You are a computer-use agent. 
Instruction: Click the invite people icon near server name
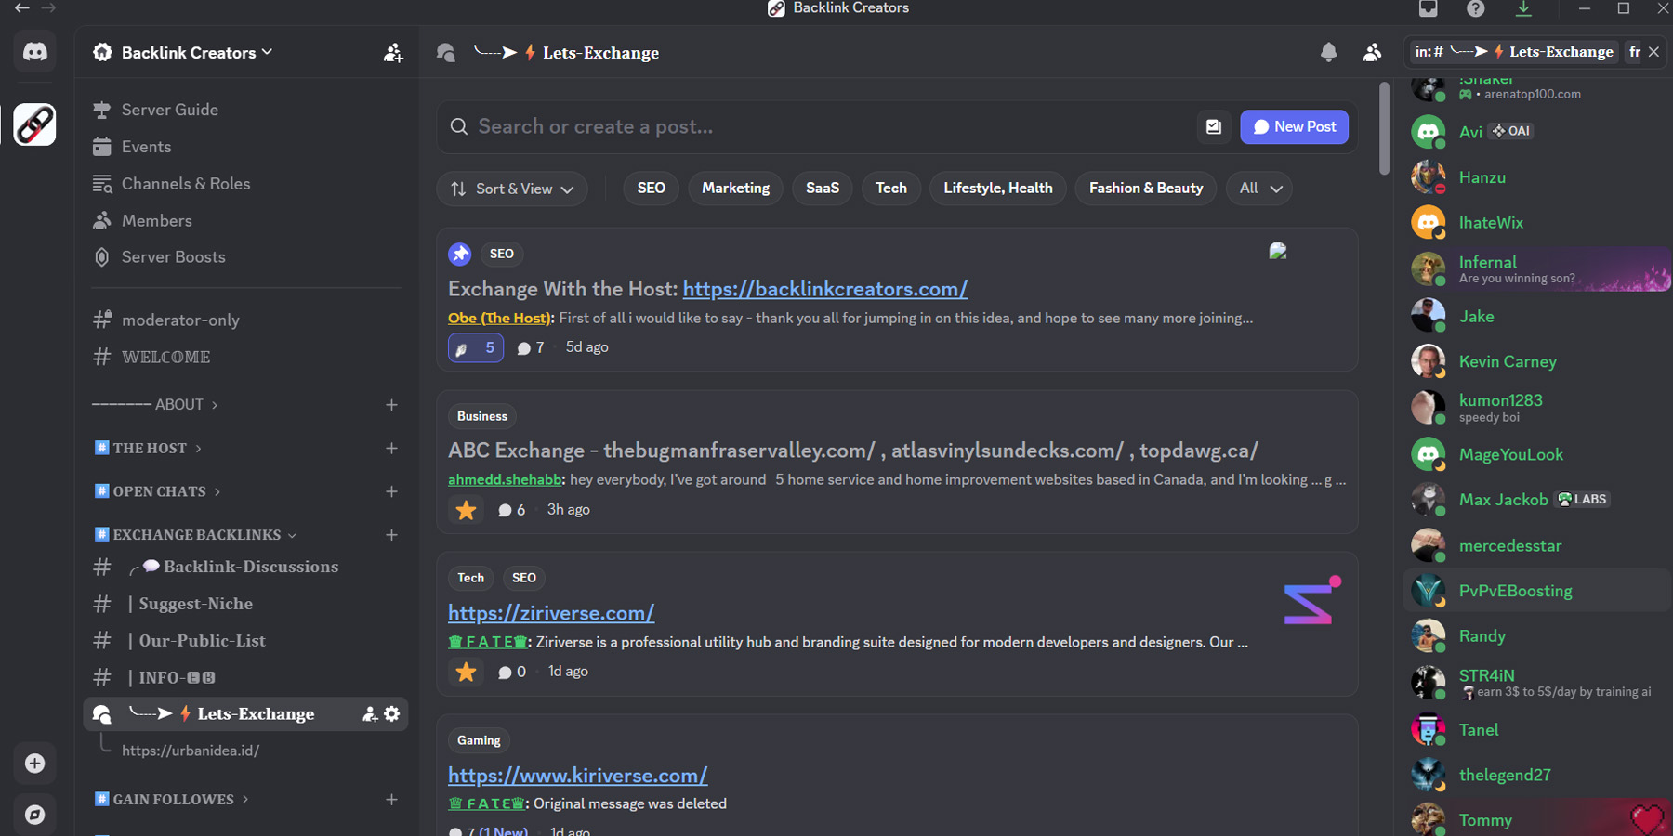393,53
